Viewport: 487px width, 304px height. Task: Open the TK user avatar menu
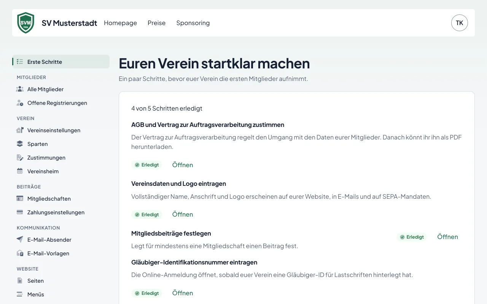(x=460, y=23)
